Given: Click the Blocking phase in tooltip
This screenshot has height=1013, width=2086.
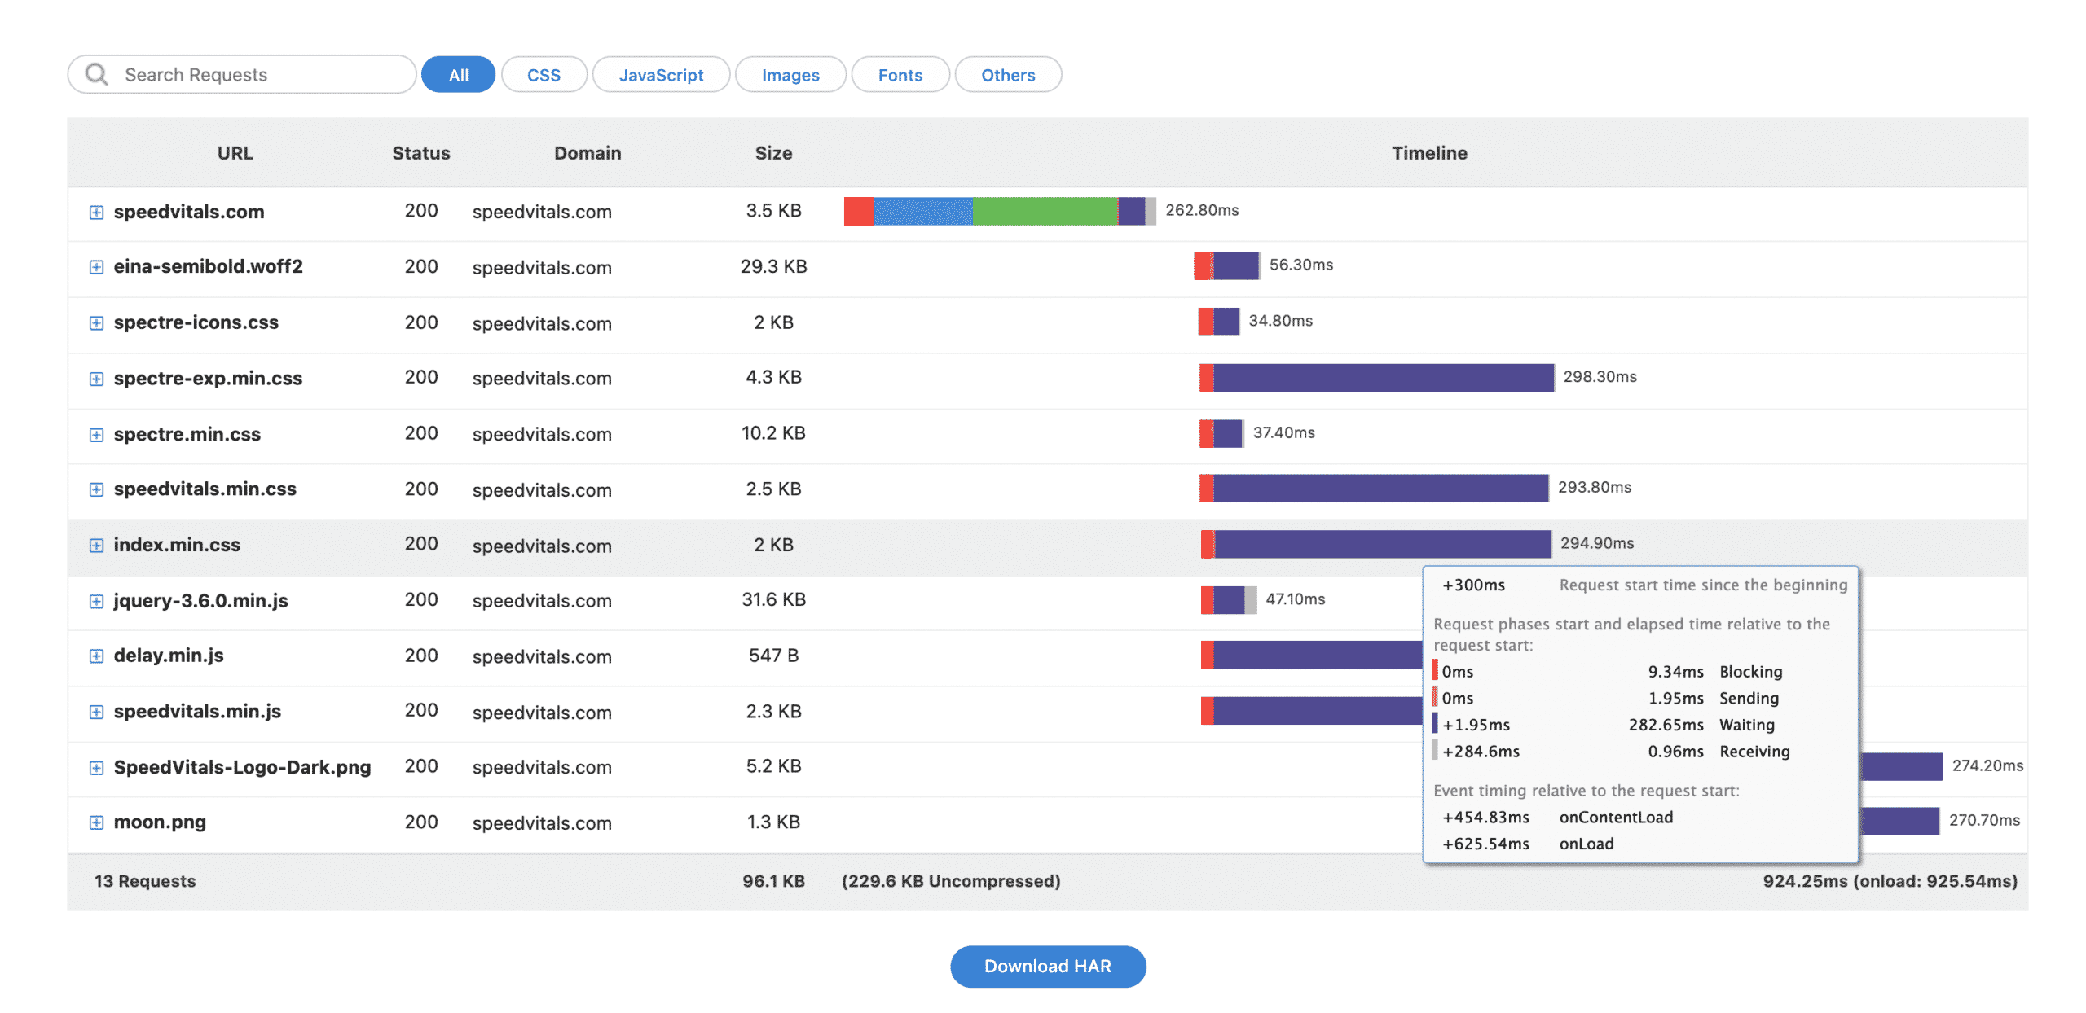Looking at the screenshot, I should (1750, 672).
